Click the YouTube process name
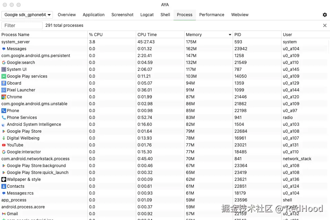The height and width of the screenshot is (220, 330). pos(15,145)
